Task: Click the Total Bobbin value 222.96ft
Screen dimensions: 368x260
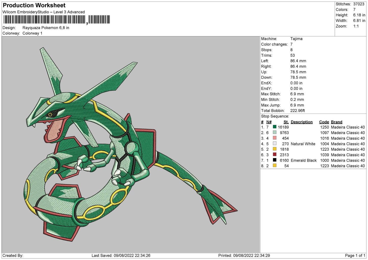Action: [297, 111]
